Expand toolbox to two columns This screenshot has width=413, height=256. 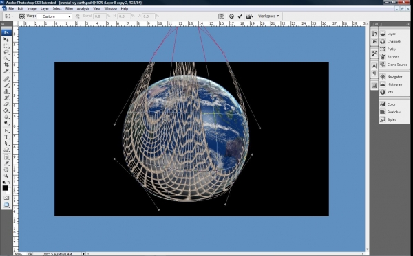point(3,24)
